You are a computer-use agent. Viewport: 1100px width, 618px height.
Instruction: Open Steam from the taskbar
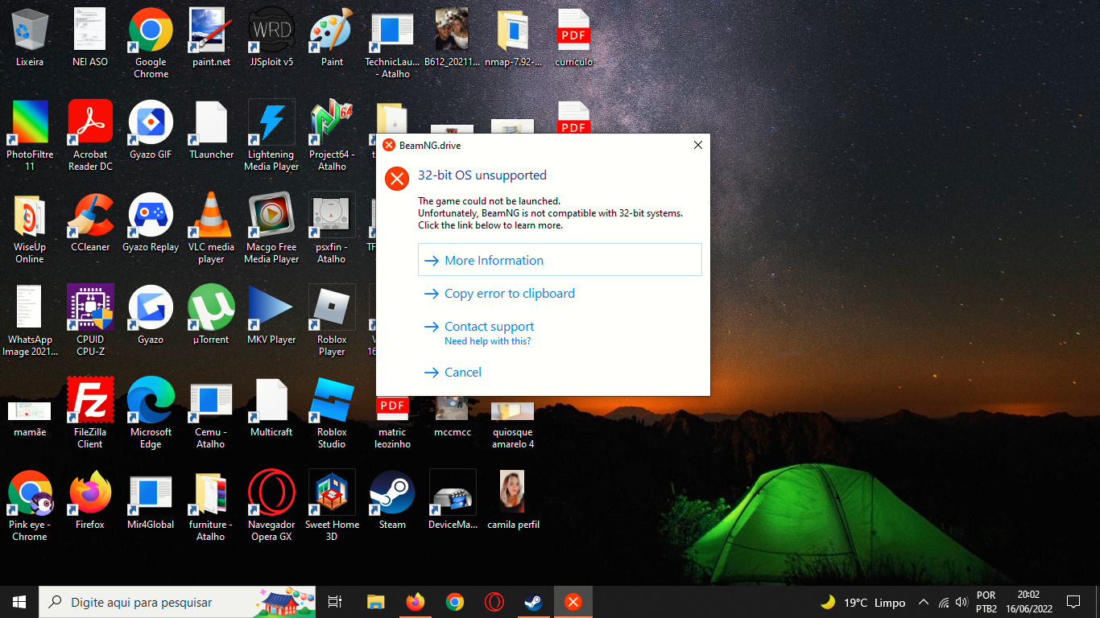[534, 602]
